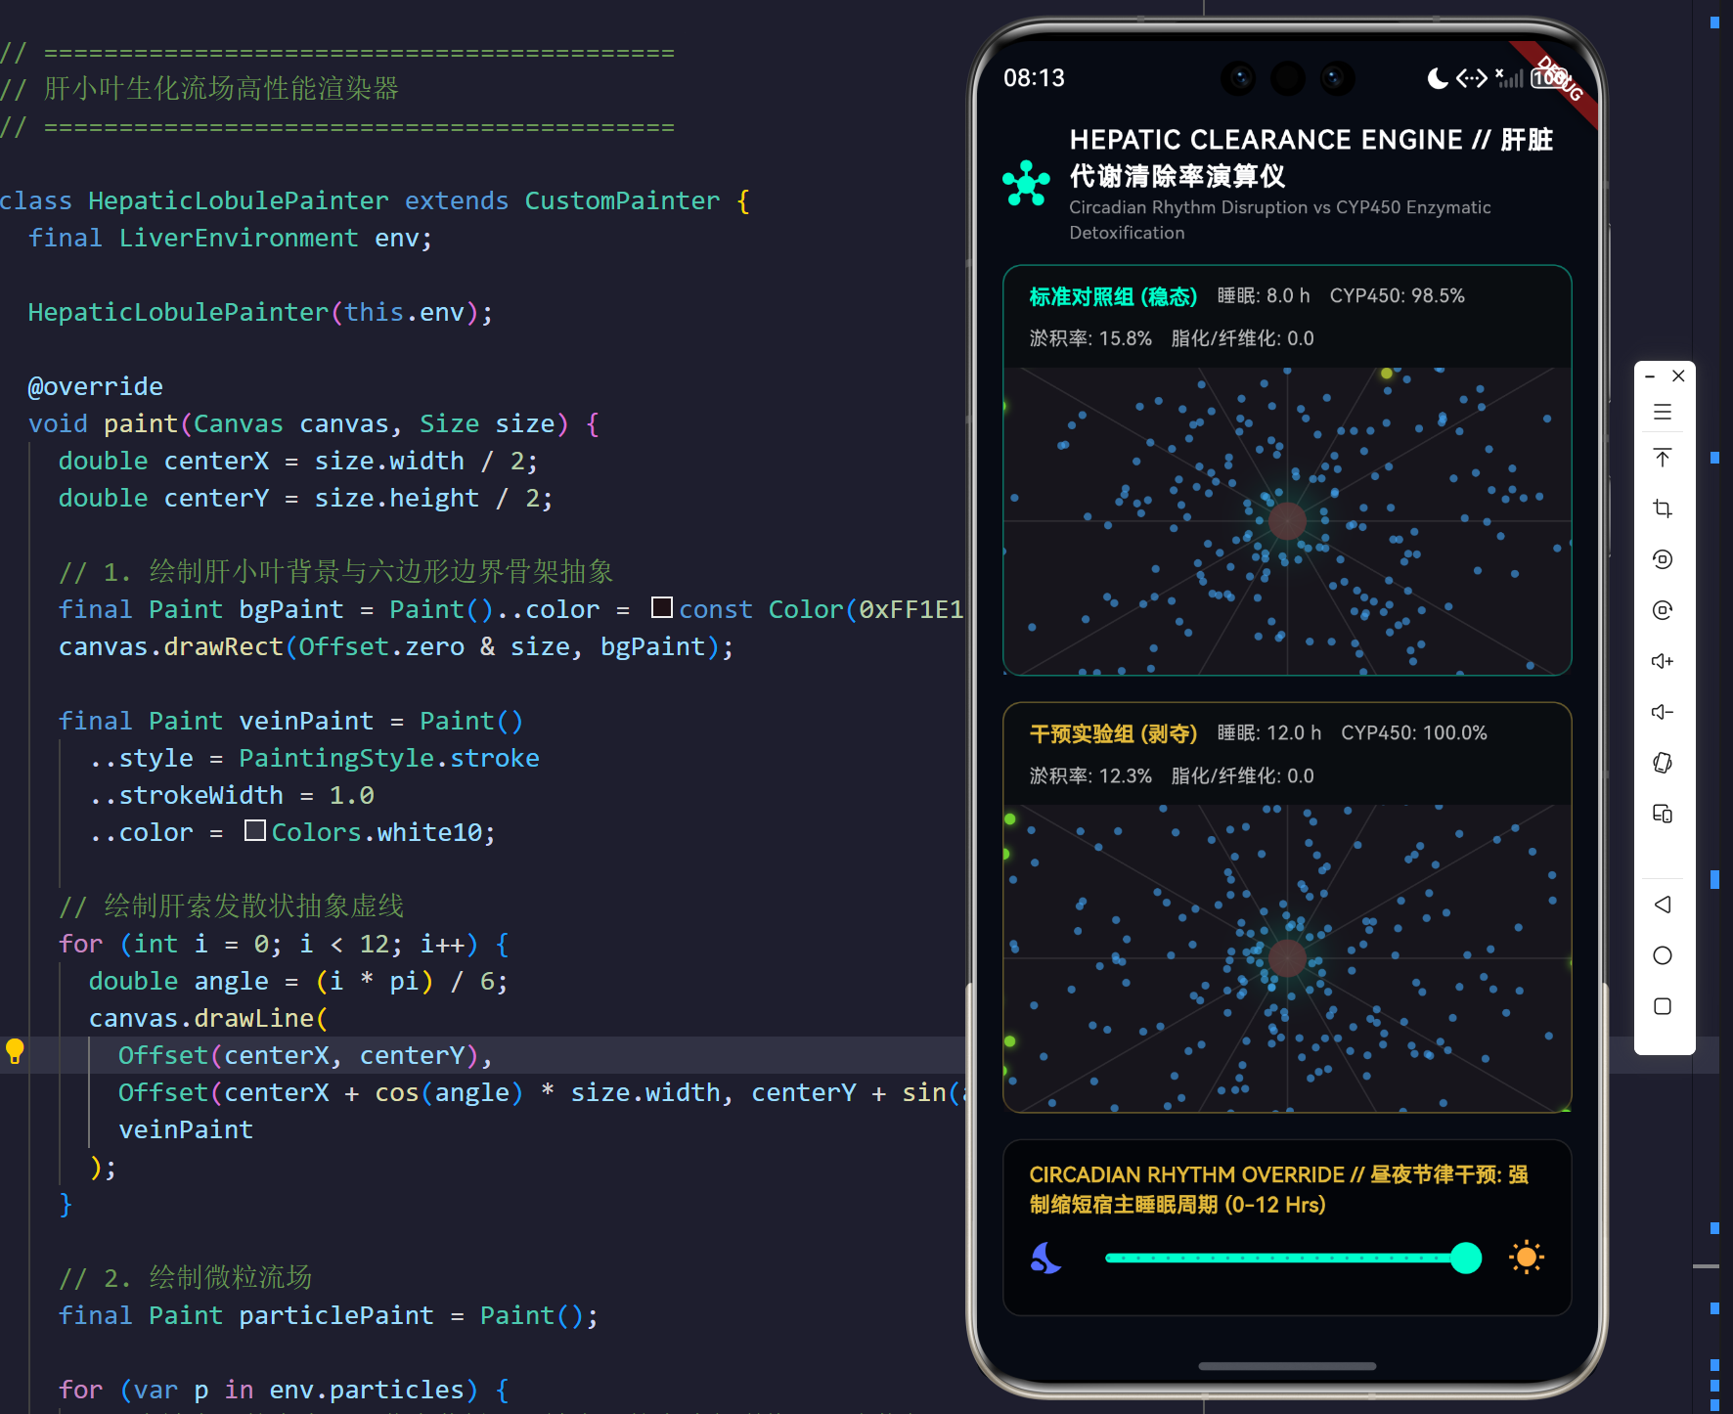Click the yellow lightbulb quick-fix icon
This screenshot has height=1414, width=1733.
tap(15, 1051)
